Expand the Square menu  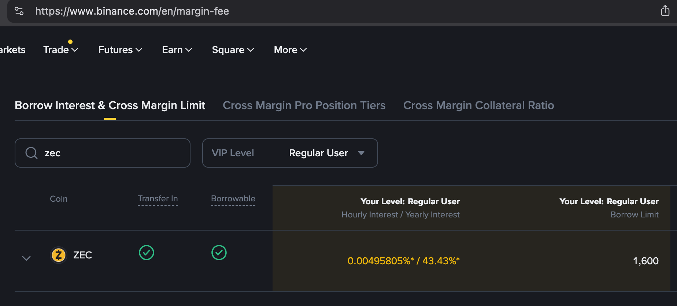click(x=233, y=50)
